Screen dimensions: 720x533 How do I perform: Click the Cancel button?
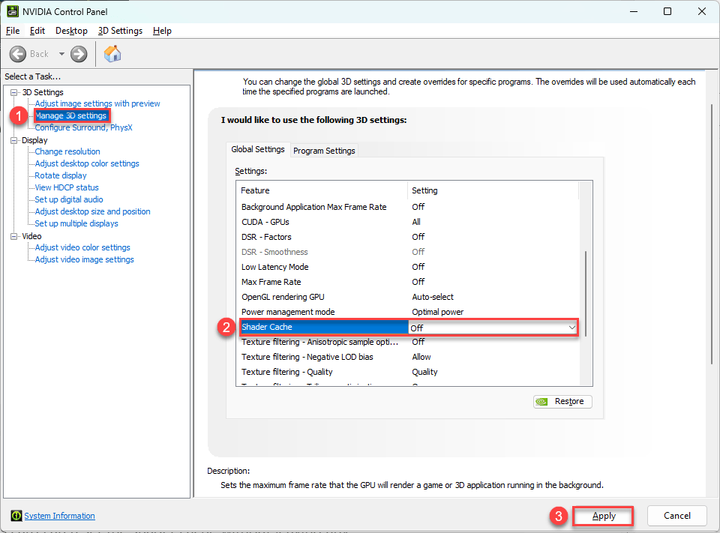tap(676, 516)
